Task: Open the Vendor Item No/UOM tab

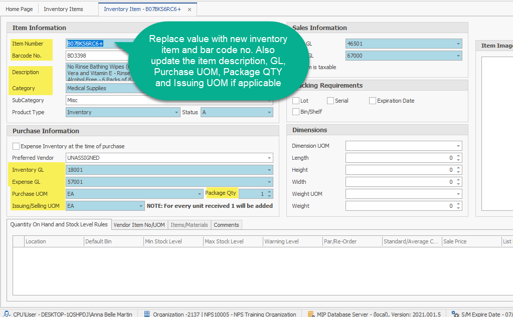Action: 139,225
